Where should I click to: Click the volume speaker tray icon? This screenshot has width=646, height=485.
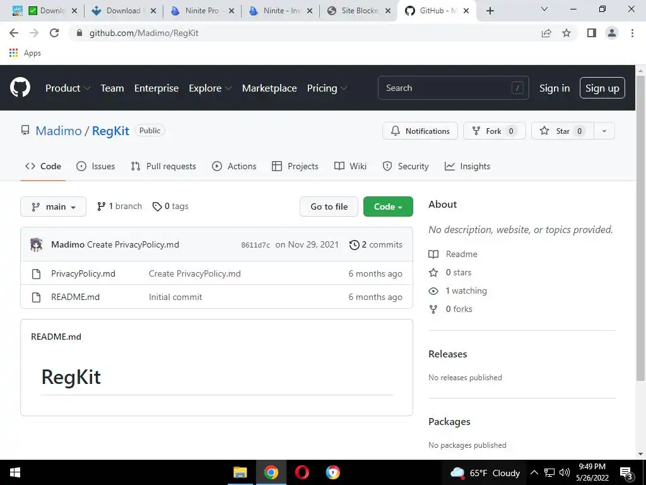(565, 472)
